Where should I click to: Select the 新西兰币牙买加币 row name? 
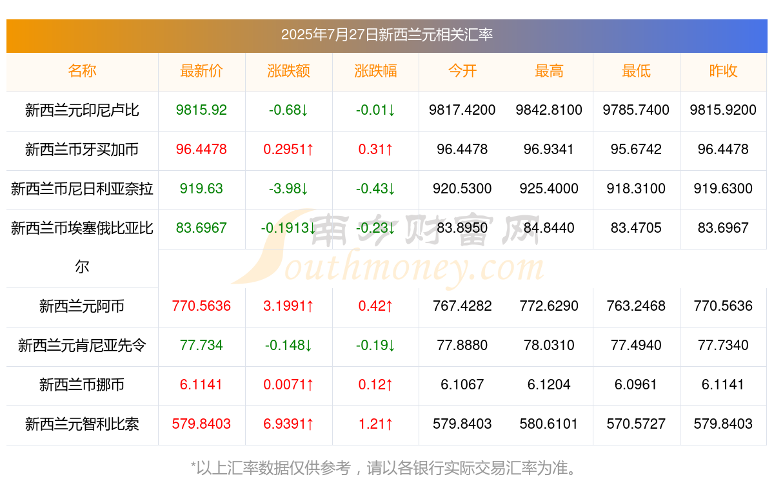click(x=82, y=150)
